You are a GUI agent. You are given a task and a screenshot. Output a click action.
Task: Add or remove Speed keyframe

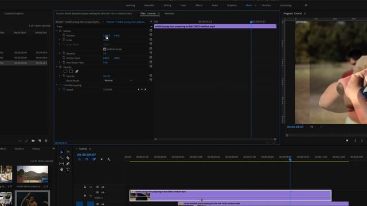tap(142, 89)
